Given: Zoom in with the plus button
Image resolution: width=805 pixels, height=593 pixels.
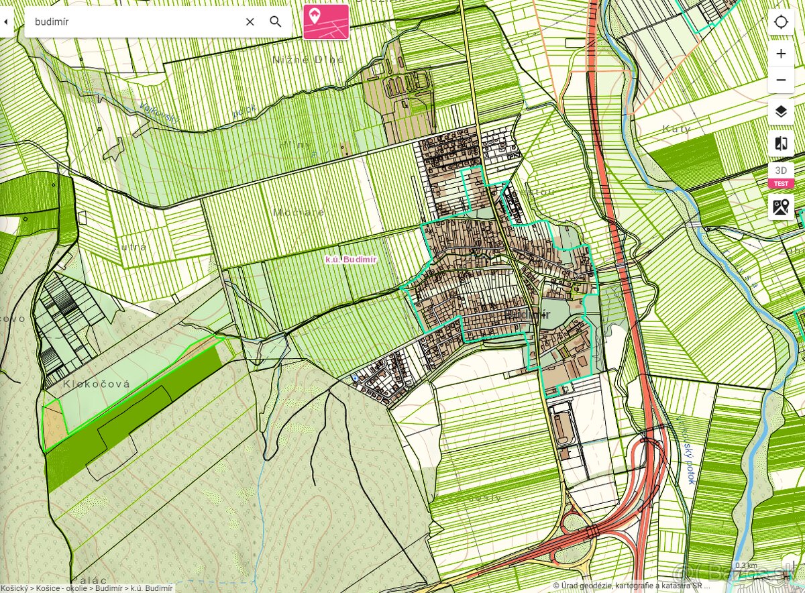Looking at the screenshot, I should (781, 54).
